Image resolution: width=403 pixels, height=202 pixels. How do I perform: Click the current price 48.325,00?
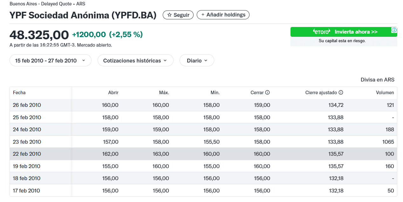click(39, 35)
